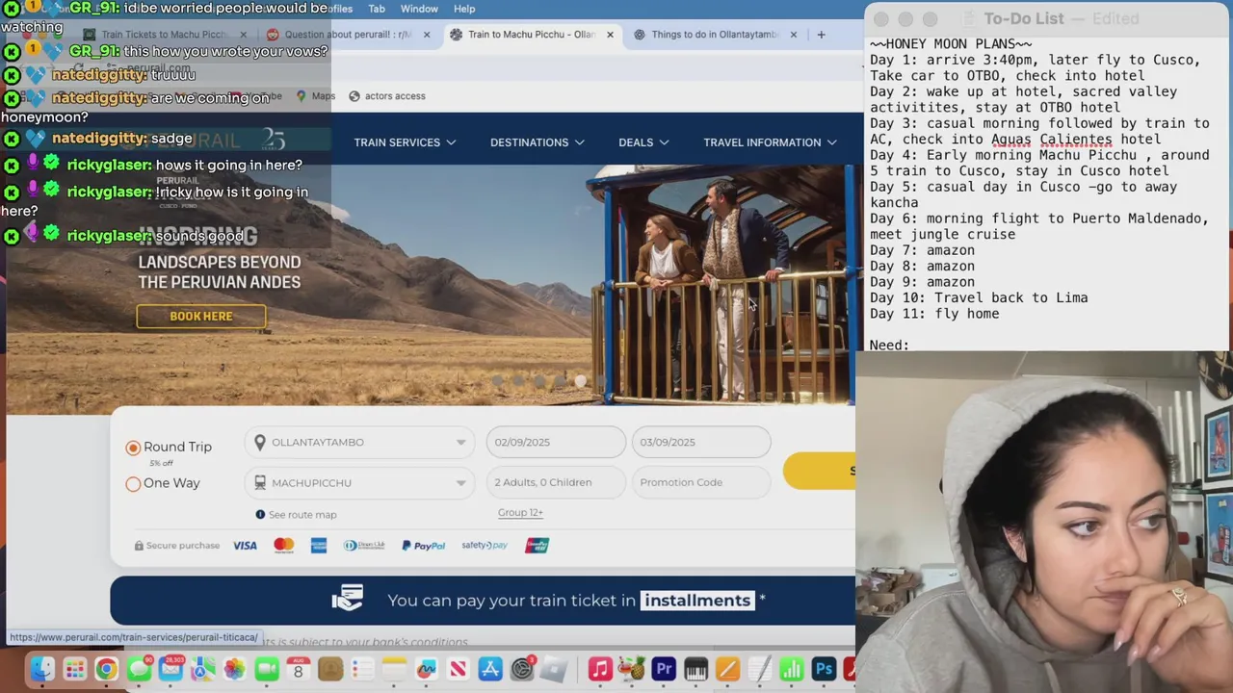This screenshot has height=693, width=1233.
Task: Open Photos app in the dock
Action: tap(234, 669)
